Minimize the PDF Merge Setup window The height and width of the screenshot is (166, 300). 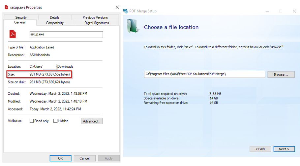point(267,11)
